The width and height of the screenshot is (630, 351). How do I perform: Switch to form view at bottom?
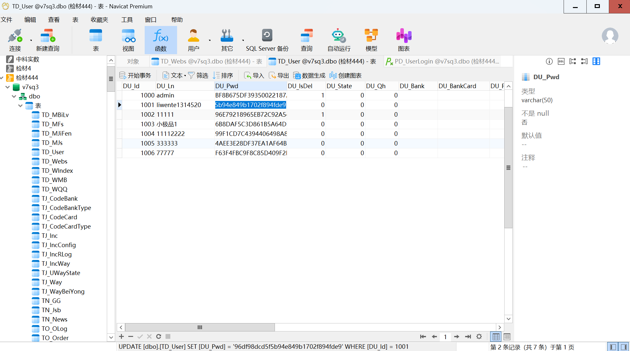[507, 337]
